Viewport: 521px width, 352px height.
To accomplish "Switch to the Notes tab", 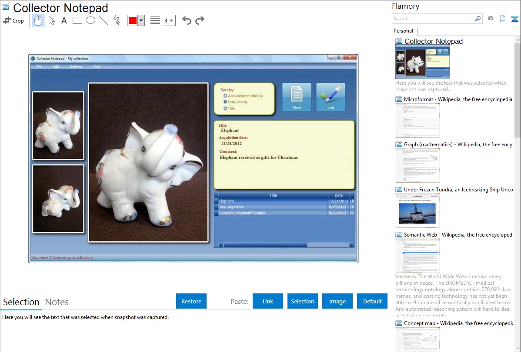I will (57, 302).
